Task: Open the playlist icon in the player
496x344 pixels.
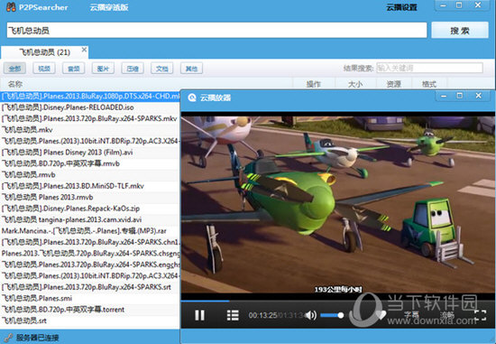Action: point(233,315)
